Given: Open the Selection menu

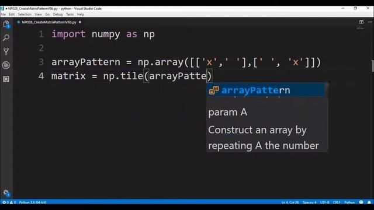Looking at the screenshot, I should 25,14.
